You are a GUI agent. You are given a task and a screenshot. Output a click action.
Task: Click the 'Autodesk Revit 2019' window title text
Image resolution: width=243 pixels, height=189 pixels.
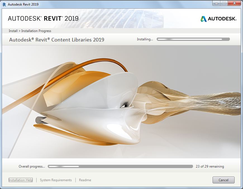23,4
